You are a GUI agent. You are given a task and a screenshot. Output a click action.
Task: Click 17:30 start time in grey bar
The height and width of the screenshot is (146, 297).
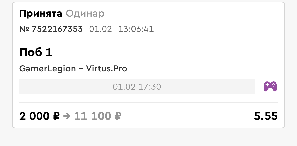pos(150,87)
